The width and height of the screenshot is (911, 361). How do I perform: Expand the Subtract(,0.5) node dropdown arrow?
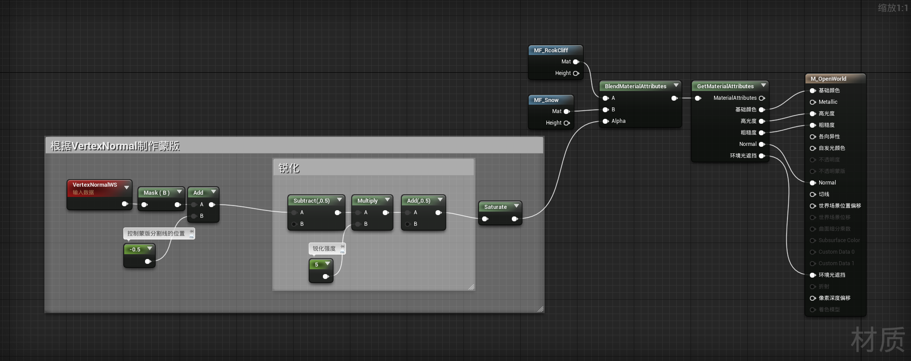(339, 200)
